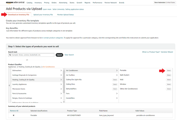
Task: Expand the Fans subcategory
Action: click(92, 93)
